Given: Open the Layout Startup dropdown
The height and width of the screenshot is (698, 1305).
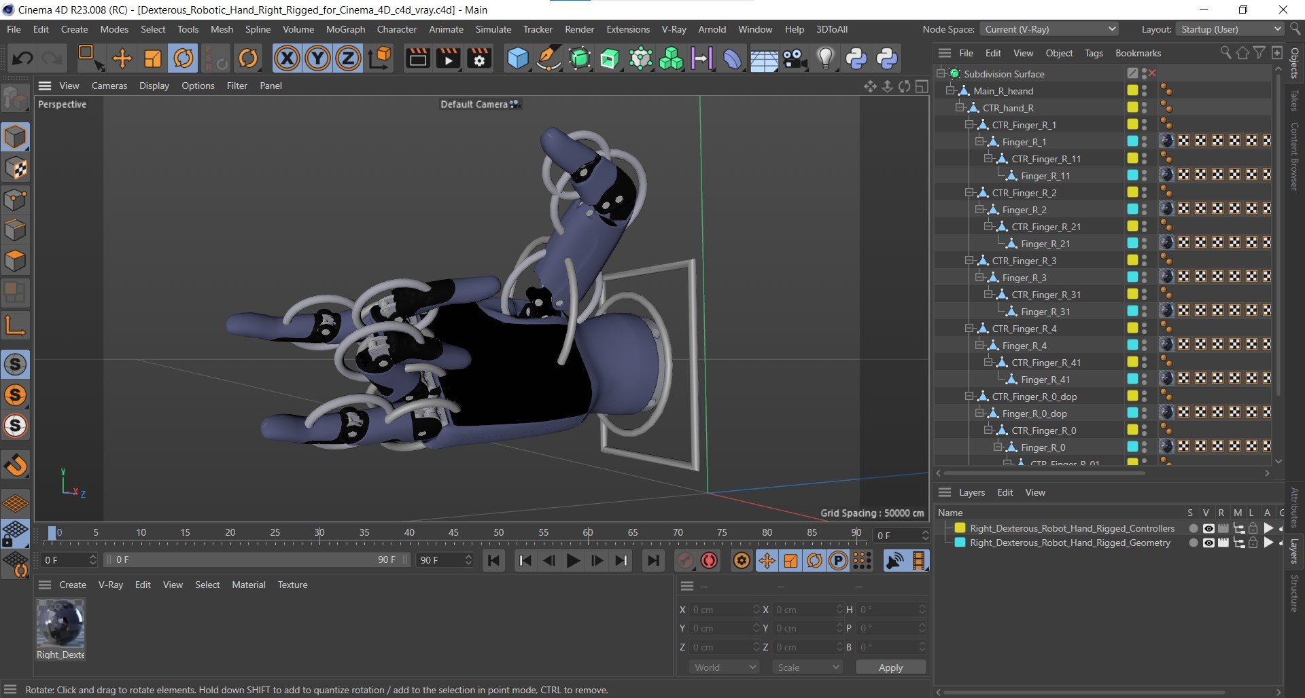Looking at the screenshot, I should pyautogui.click(x=1229, y=29).
